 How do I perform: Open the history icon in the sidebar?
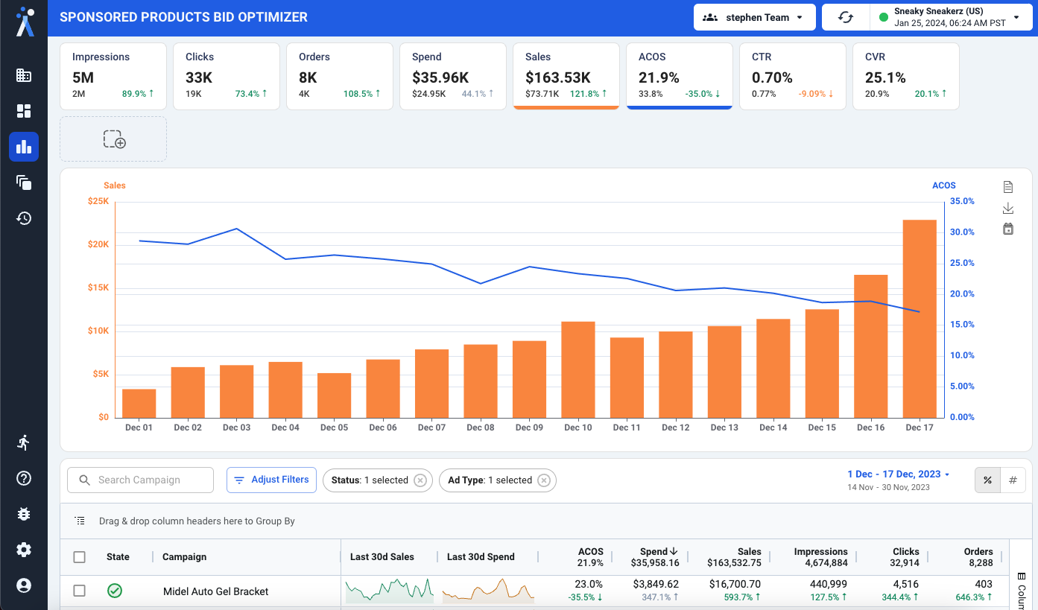tap(24, 218)
